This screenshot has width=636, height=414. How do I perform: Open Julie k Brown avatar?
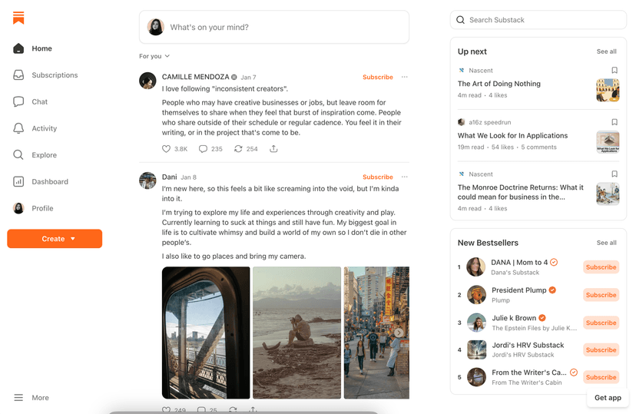click(x=476, y=323)
